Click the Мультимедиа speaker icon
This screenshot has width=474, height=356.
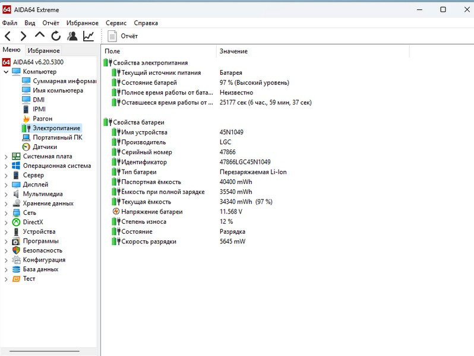(x=16, y=194)
